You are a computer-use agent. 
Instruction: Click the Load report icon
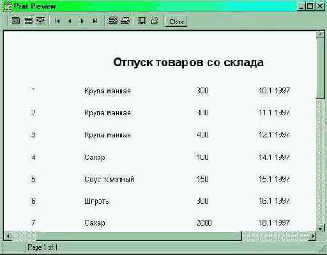coord(155,21)
